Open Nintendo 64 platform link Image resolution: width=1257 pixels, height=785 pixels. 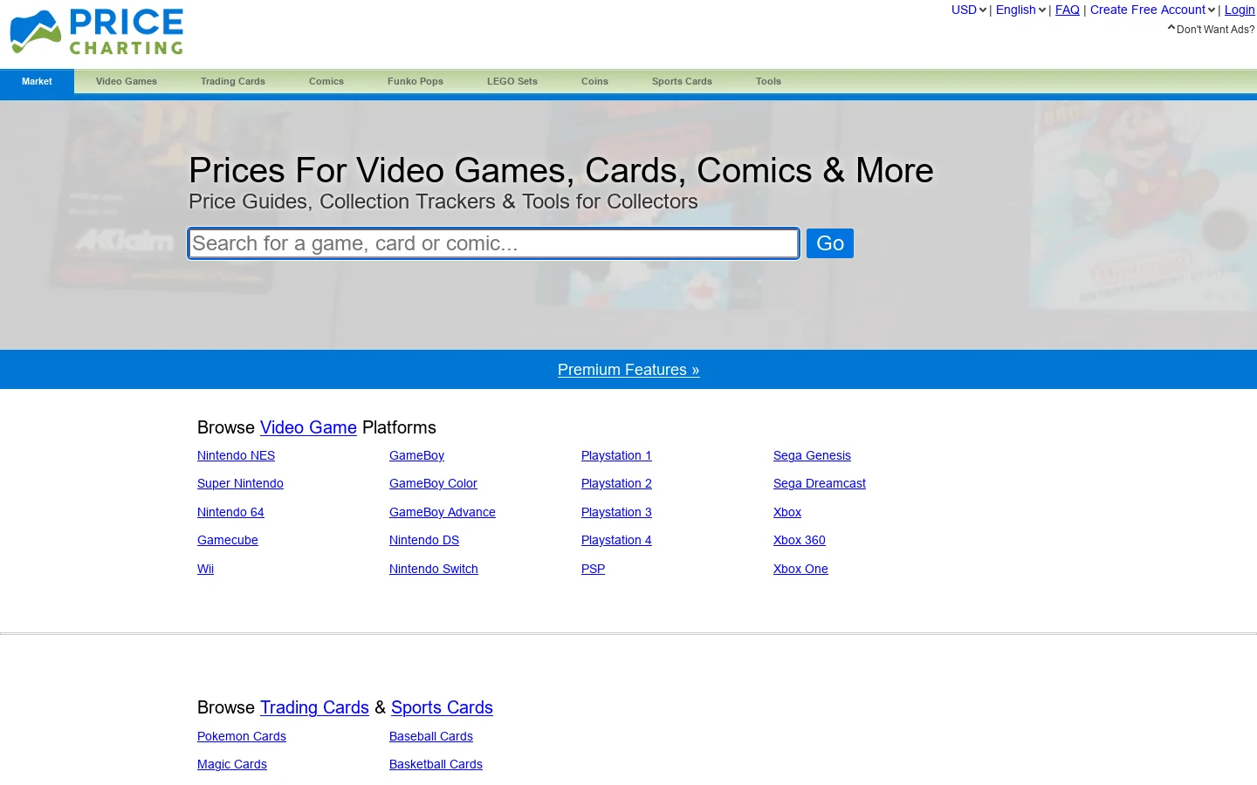click(230, 512)
